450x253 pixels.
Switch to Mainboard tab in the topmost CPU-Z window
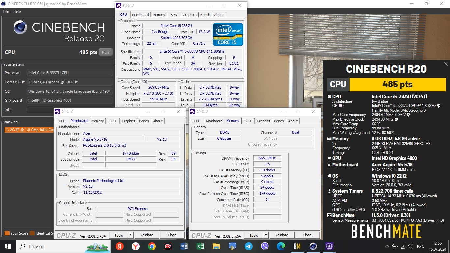coord(140,15)
